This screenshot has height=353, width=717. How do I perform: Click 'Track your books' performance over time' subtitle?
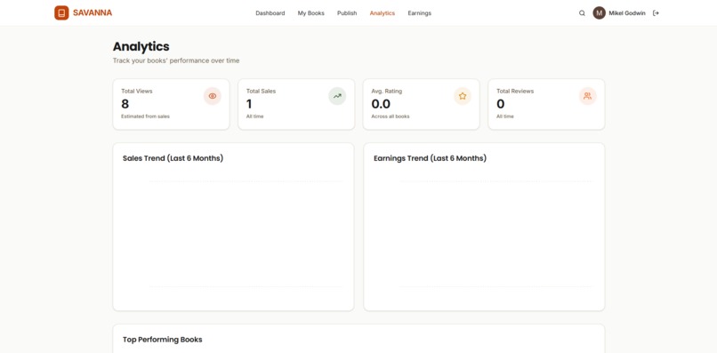click(x=176, y=60)
